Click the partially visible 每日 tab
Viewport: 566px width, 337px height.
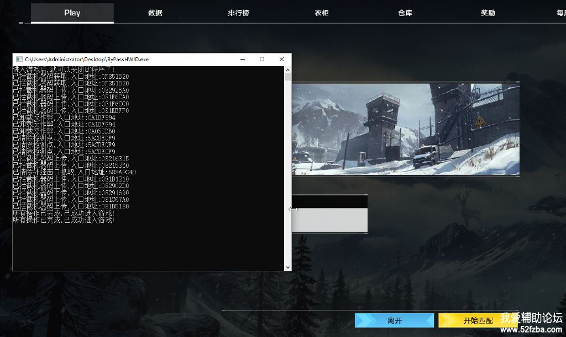[x=559, y=13]
